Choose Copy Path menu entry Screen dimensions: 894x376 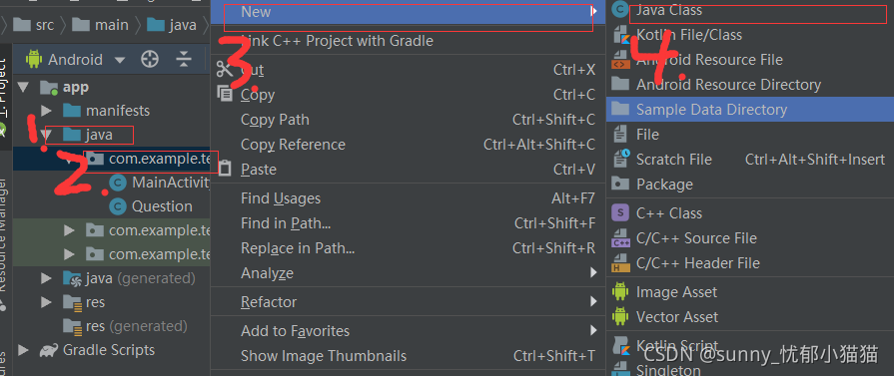click(x=408, y=120)
